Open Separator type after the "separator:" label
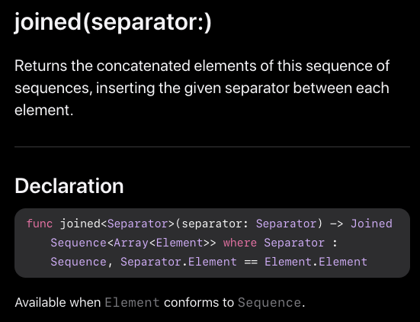The height and width of the screenshot is (322, 420). [x=286, y=224]
